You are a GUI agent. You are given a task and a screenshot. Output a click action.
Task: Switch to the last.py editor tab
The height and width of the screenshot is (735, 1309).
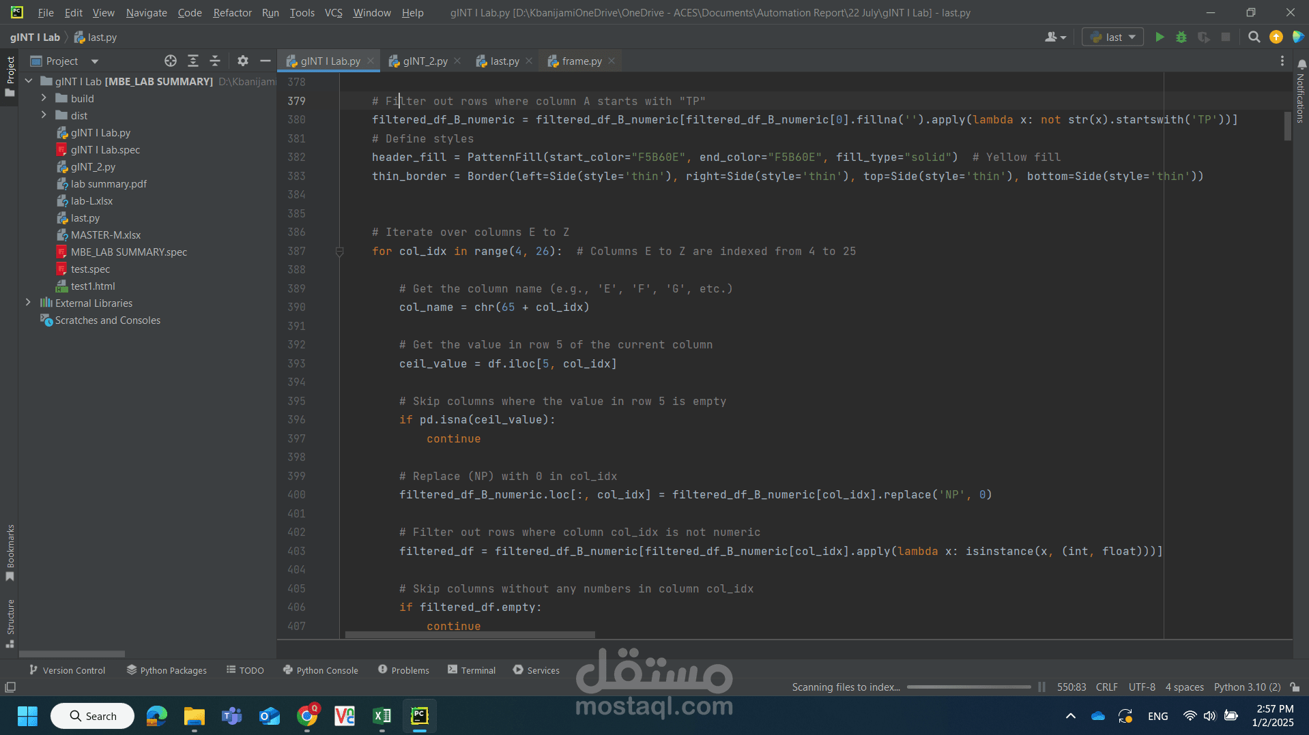(504, 61)
